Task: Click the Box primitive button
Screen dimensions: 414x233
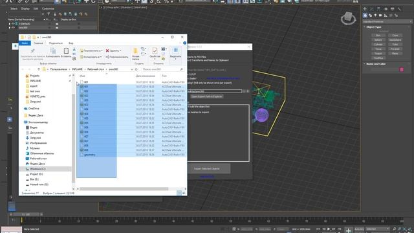Action: click(x=378, y=35)
